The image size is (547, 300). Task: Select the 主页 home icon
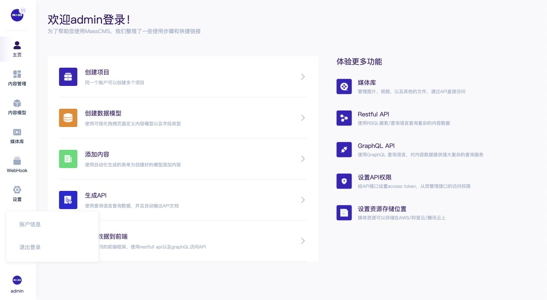point(17,46)
